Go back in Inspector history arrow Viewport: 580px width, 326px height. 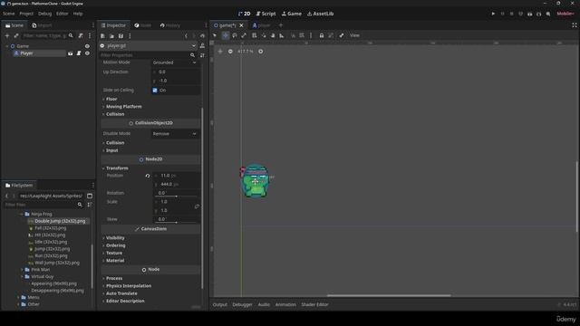click(186, 36)
